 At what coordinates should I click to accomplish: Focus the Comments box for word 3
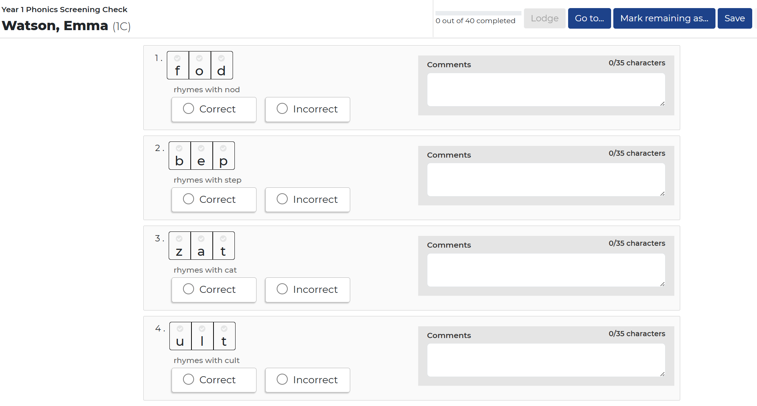click(546, 270)
